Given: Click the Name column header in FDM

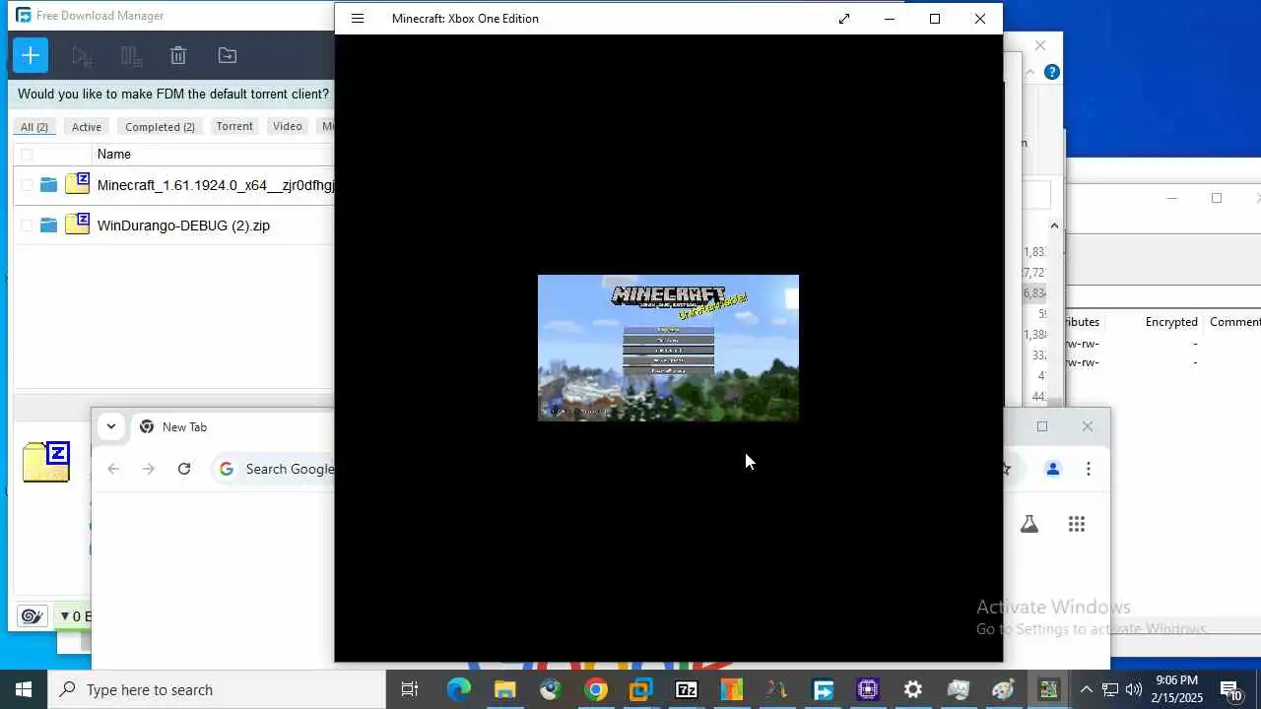Looking at the screenshot, I should 114,154.
